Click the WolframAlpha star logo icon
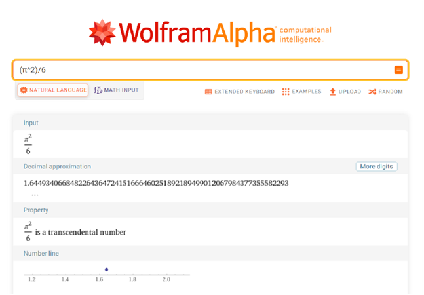This screenshot has width=424, height=295. [x=102, y=32]
